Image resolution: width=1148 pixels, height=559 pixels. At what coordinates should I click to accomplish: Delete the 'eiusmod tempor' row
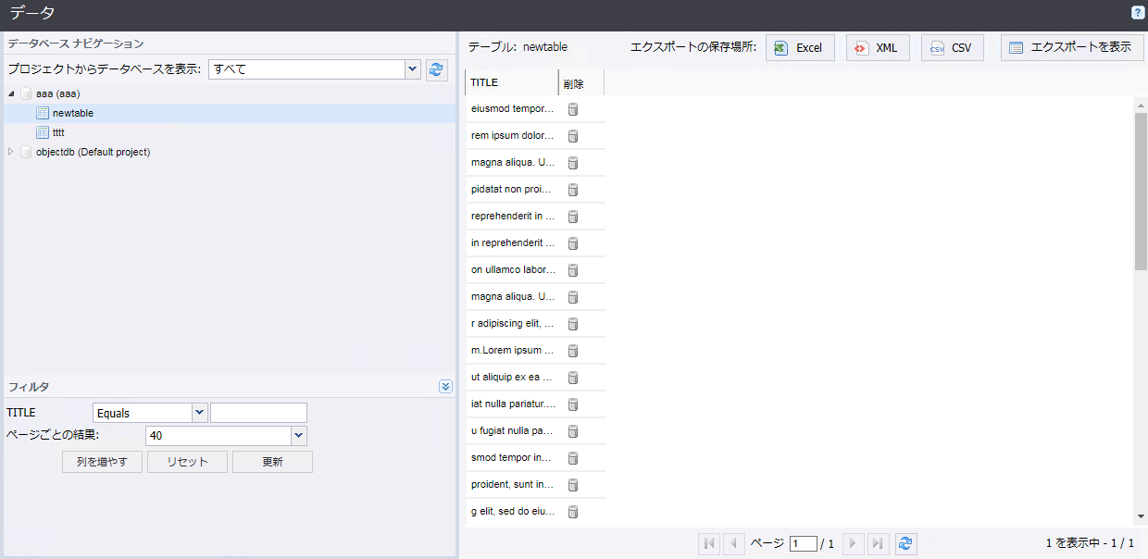572,109
